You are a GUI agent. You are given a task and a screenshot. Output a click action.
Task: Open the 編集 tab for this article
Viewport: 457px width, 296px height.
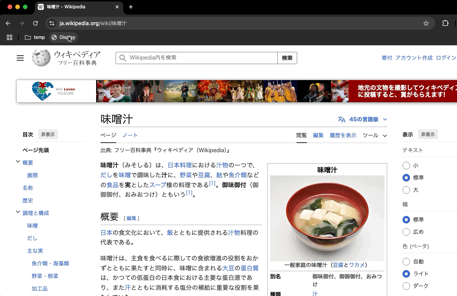pyautogui.click(x=318, y=135)
